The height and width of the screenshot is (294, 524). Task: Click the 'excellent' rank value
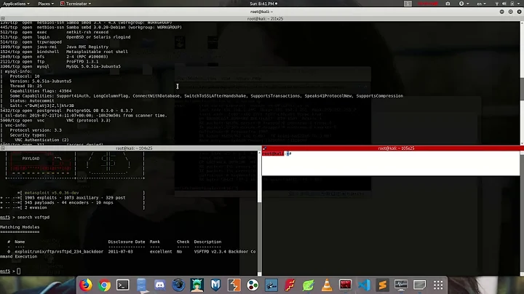(x=161, y=252)
